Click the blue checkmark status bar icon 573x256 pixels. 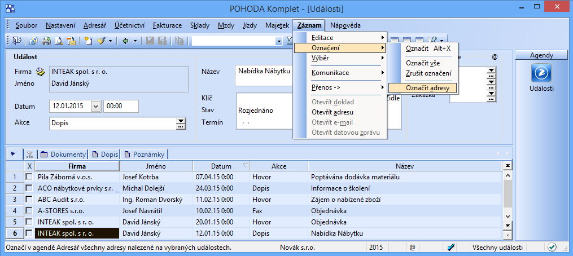pos(451,248)
